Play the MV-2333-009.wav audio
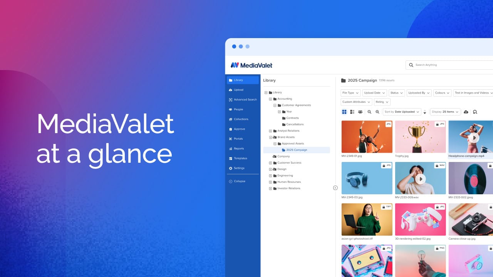Viewport: 493px width, 277px height. click(421, 179)
